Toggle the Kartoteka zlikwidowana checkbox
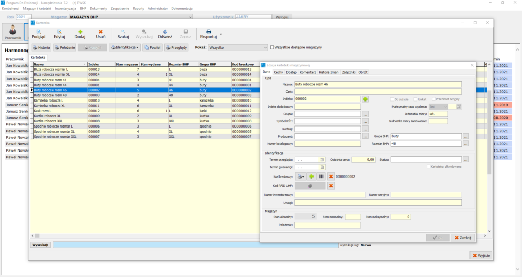This screenshot has height=277, width=522. pyautogui.click(x=429, y=167)
